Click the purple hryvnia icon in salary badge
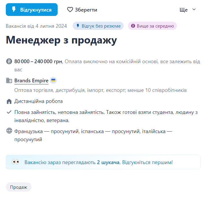 [133, 26]
